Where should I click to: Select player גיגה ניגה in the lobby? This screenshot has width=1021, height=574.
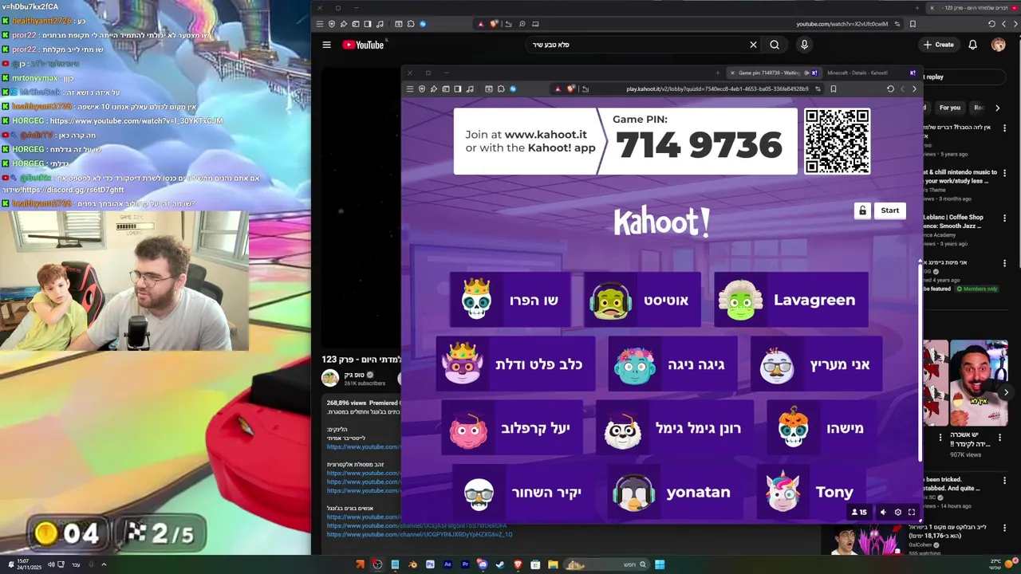pos(672,364)
